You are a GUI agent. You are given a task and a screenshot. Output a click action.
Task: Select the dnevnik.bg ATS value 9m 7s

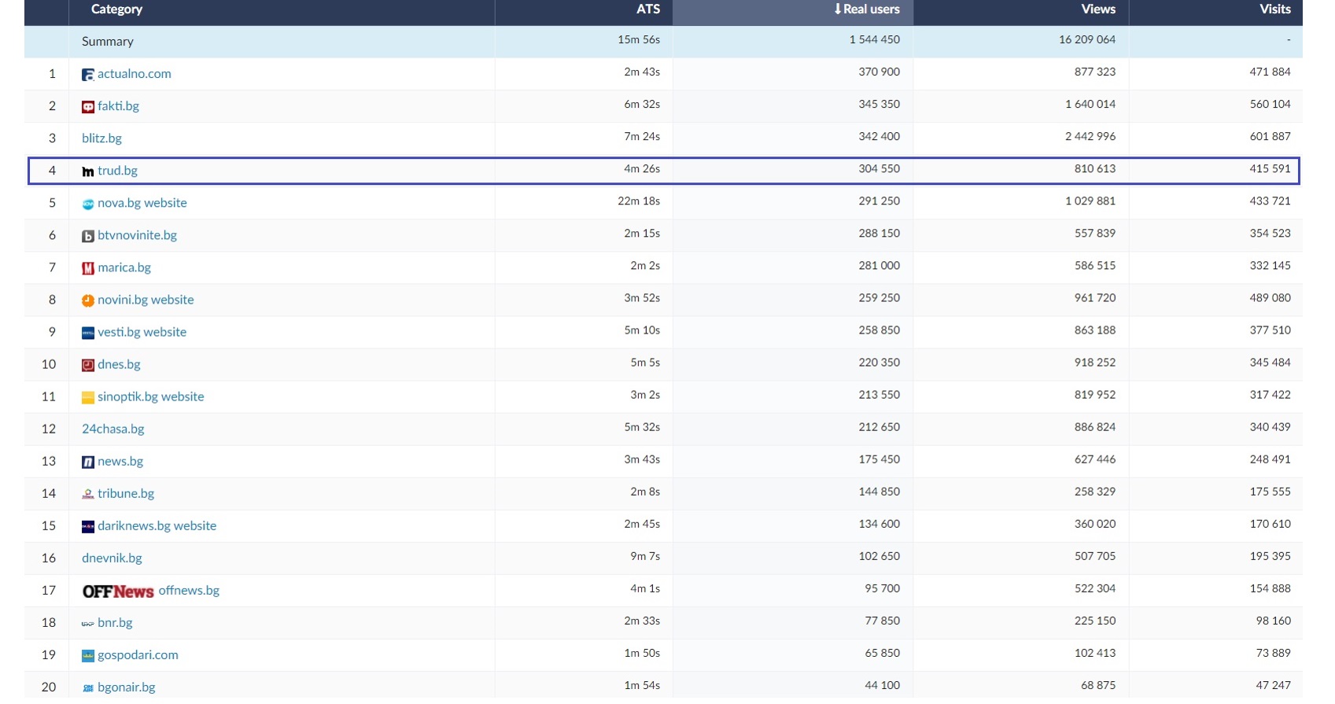[645, 556]
